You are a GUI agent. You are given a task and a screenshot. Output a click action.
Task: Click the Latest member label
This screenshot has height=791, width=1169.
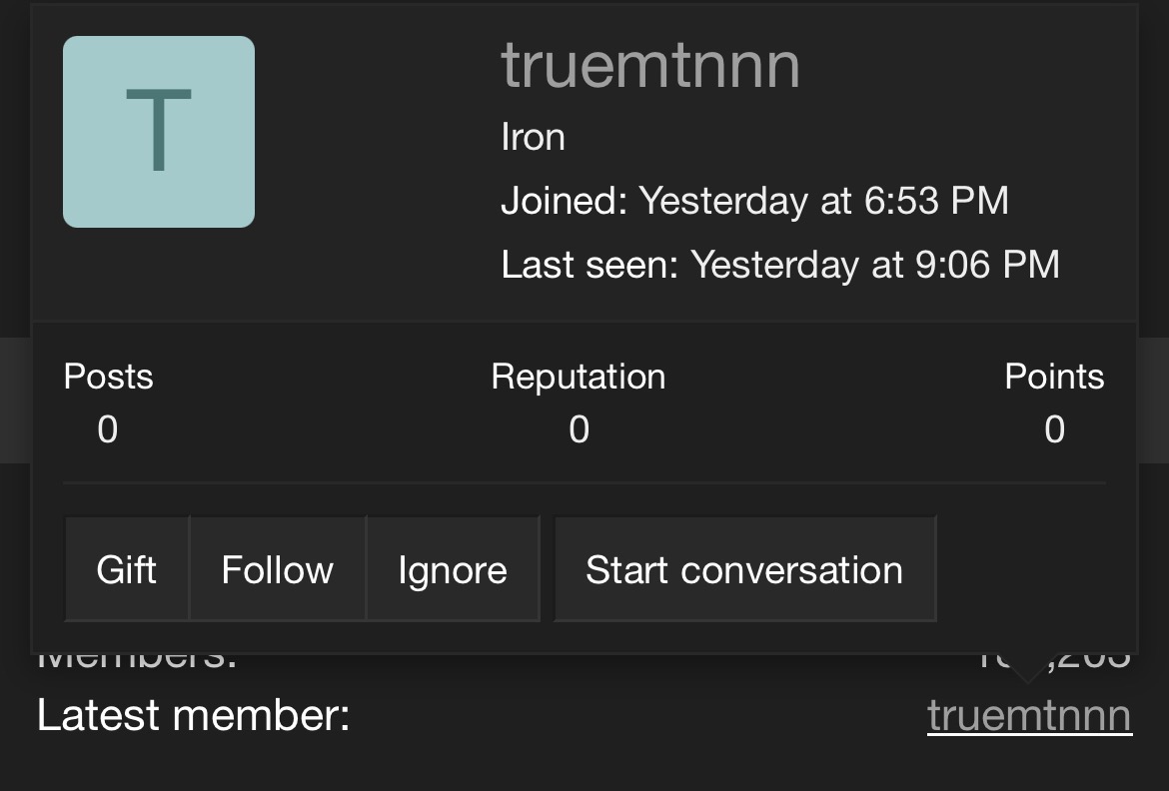(x=194, y=716)
